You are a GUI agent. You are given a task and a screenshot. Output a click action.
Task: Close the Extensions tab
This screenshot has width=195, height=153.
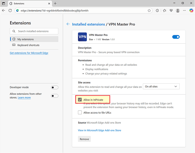point(49,4)
